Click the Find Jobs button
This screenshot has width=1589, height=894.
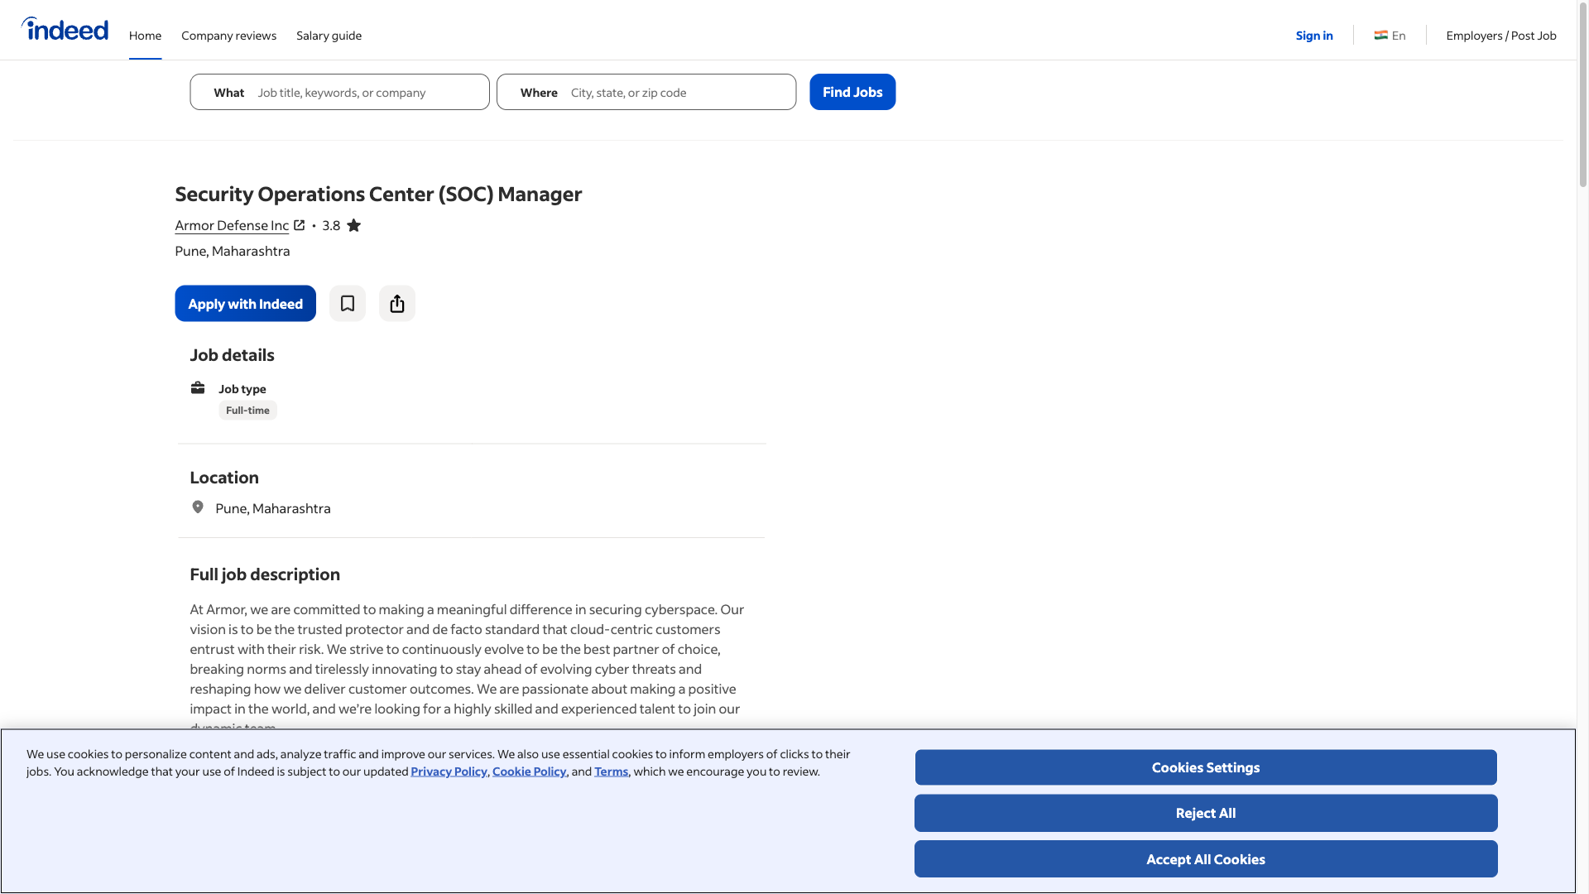click(x=852, y=92)
